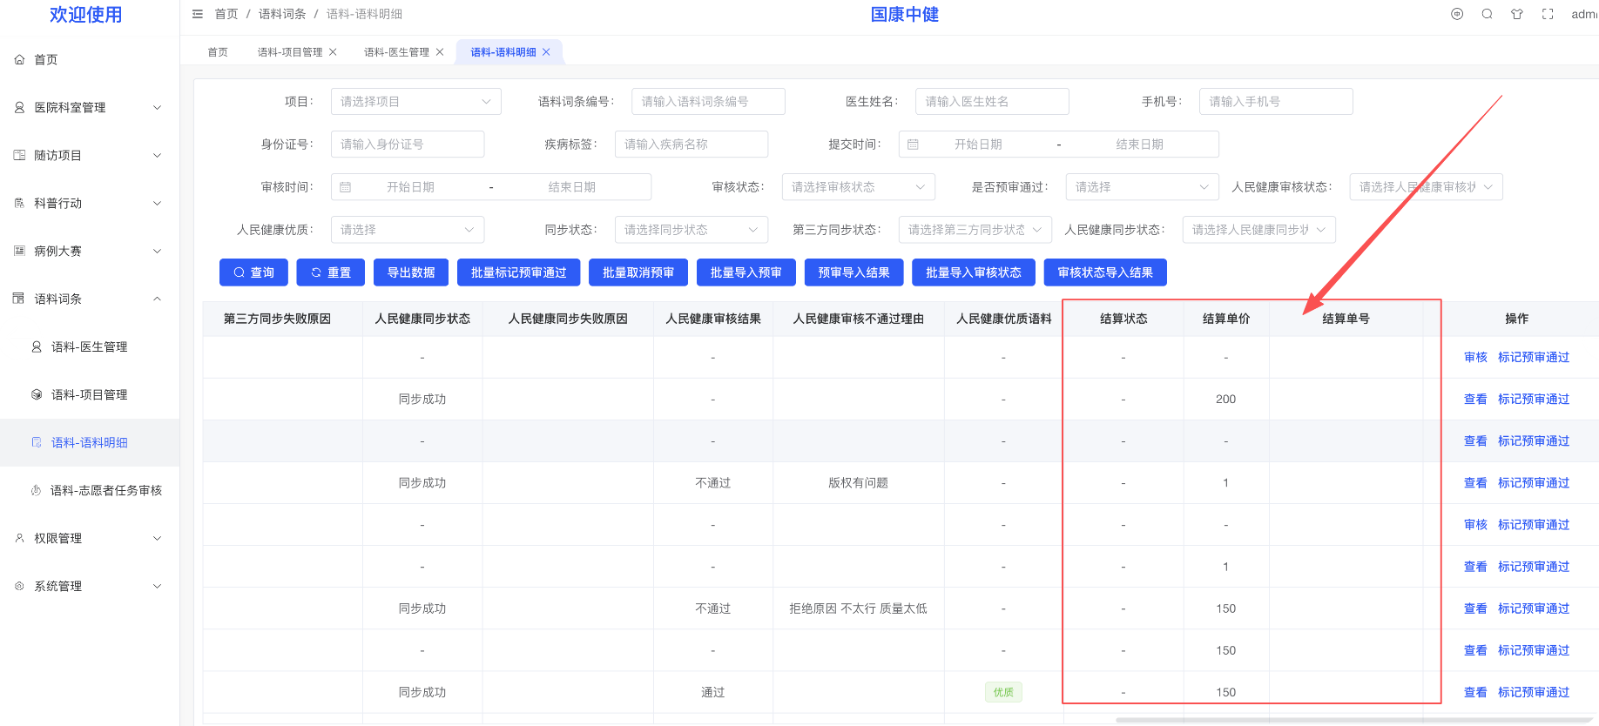1599x726 pixels.
Task: Click the 重置 reset button
Action: pyautogui.click(x=331, y=272)
